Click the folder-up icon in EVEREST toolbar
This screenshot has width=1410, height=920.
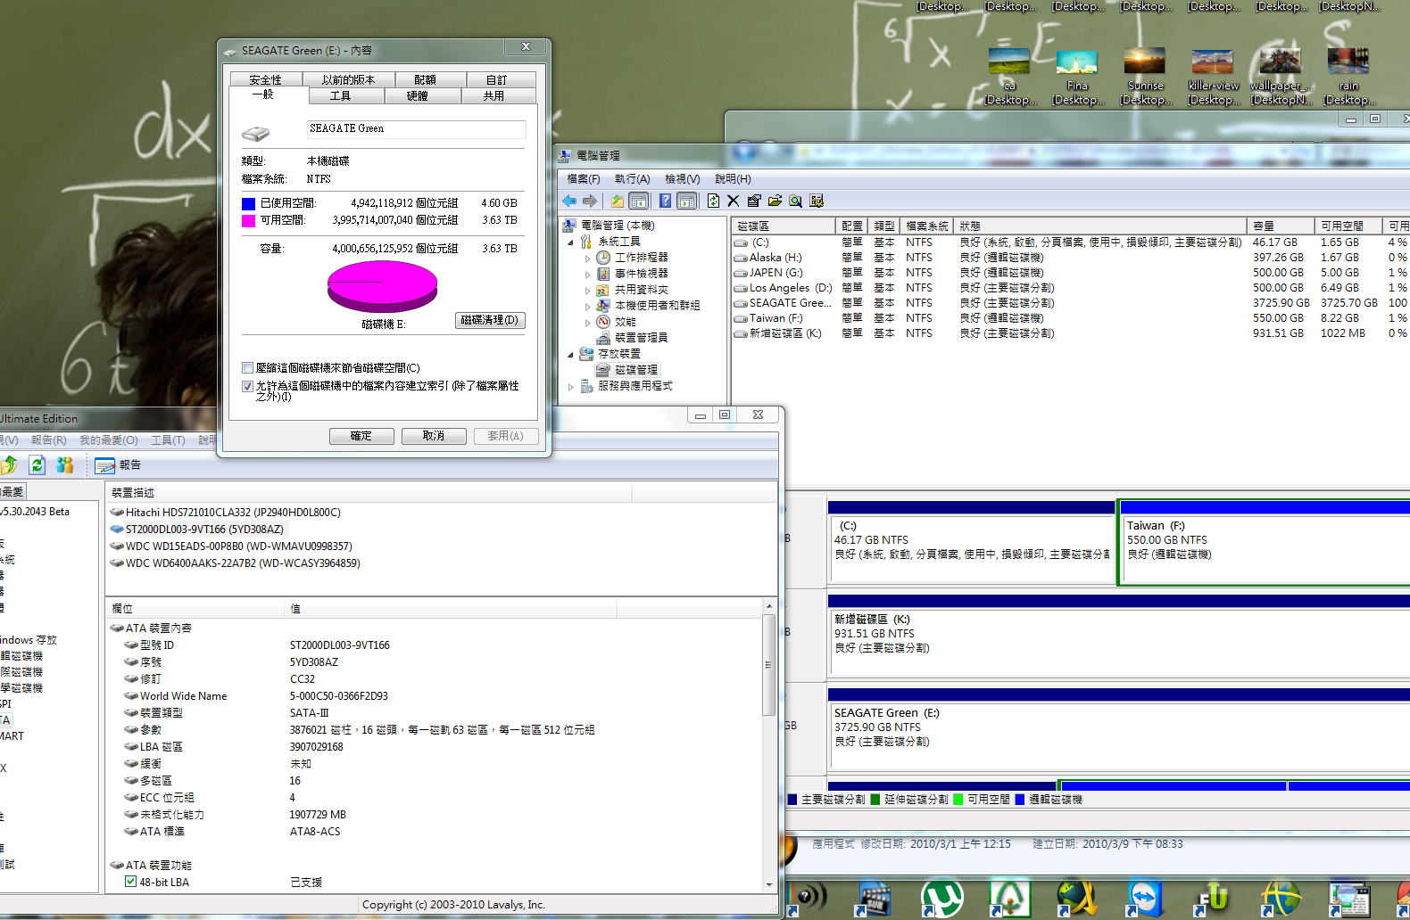tap(9, 464)
